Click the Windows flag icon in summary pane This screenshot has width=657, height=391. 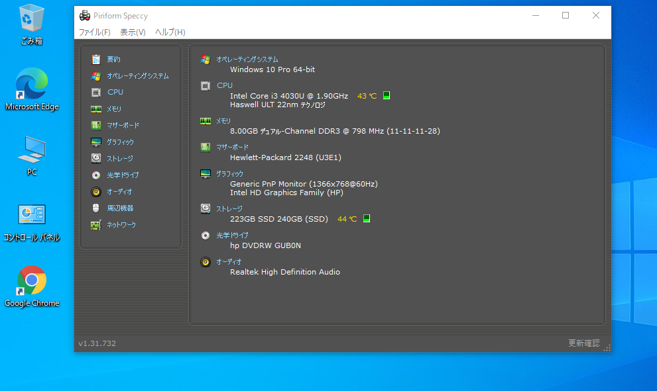point(206,60)
